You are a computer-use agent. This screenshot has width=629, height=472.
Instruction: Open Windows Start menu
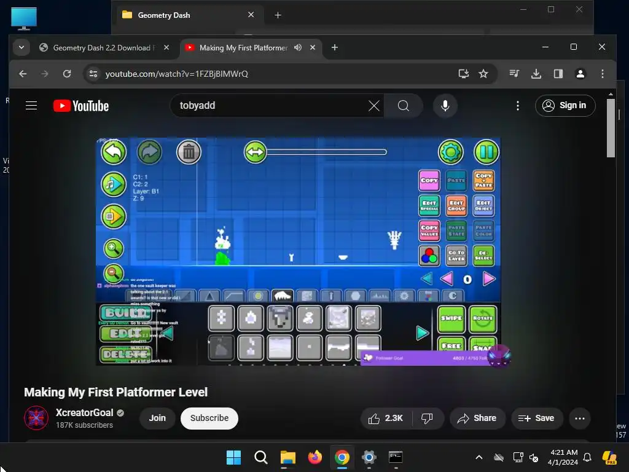click(x=233, y=457)
